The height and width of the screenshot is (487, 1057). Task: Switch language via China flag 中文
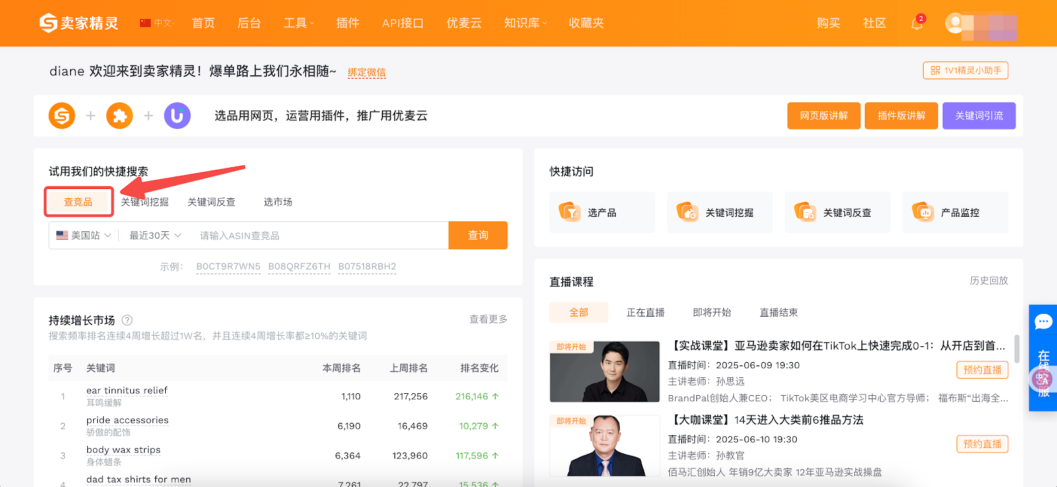pyautogui.click(x=156, y=23)
